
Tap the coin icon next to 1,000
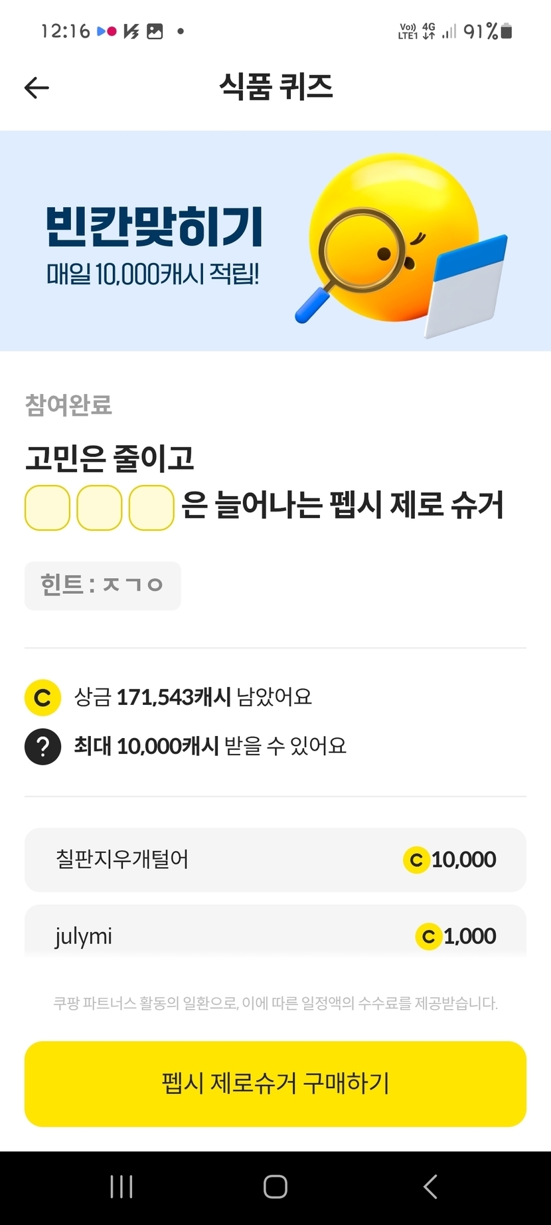(x=428, y=937)
